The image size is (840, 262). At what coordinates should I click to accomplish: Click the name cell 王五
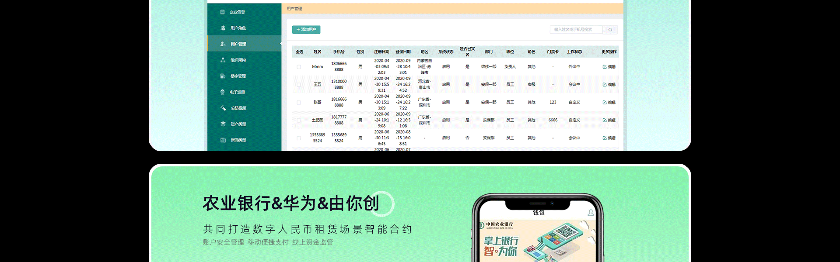[x=318, y=85]
